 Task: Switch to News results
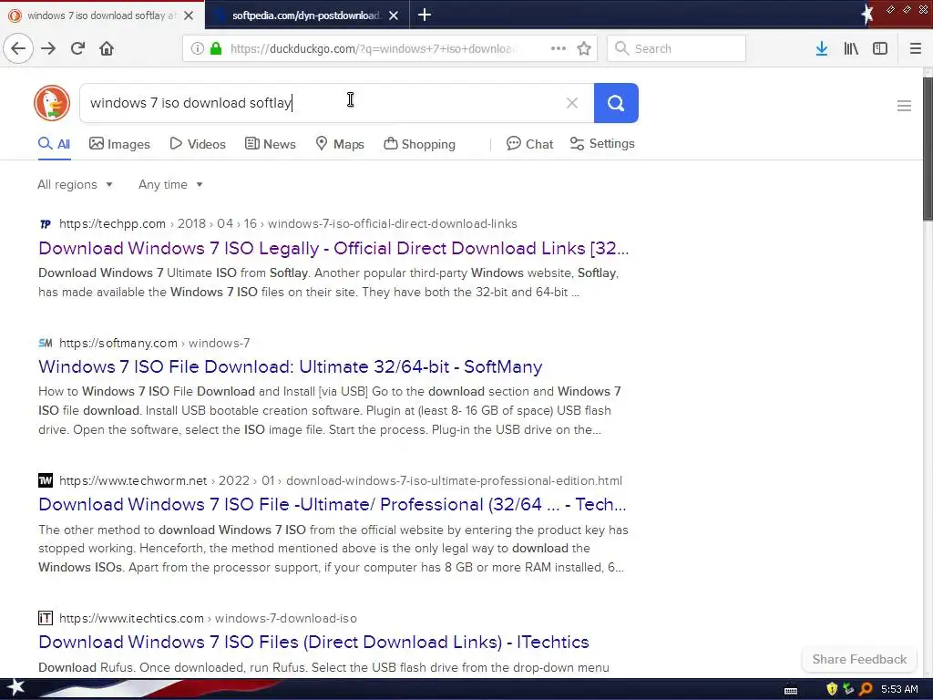click(x=270, y=144)
